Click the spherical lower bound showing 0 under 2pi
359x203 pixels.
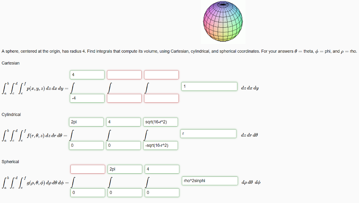click(125, 193)
